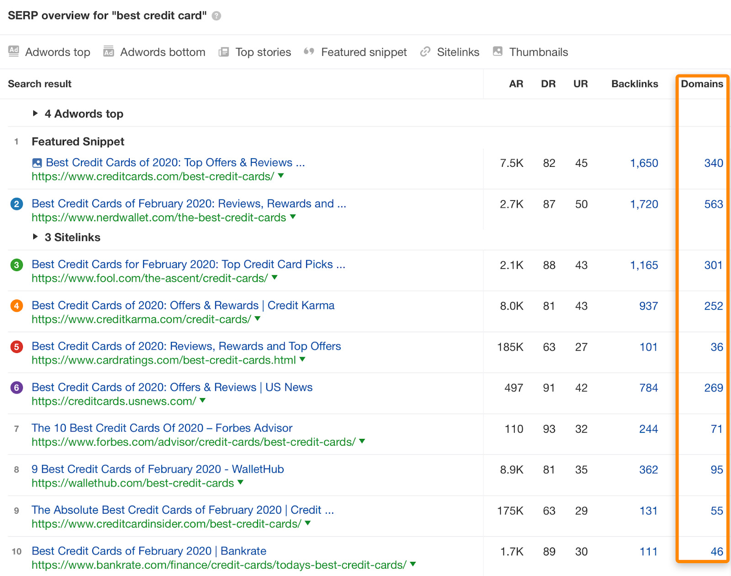Click the position 4 orange badge
Image resolution: width=731 pixels, height=576 pixels.
[16, 305]
